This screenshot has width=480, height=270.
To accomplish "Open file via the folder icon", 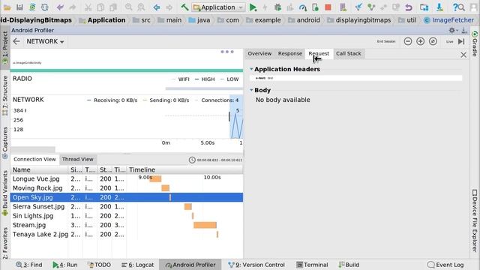I will [7, 7].
